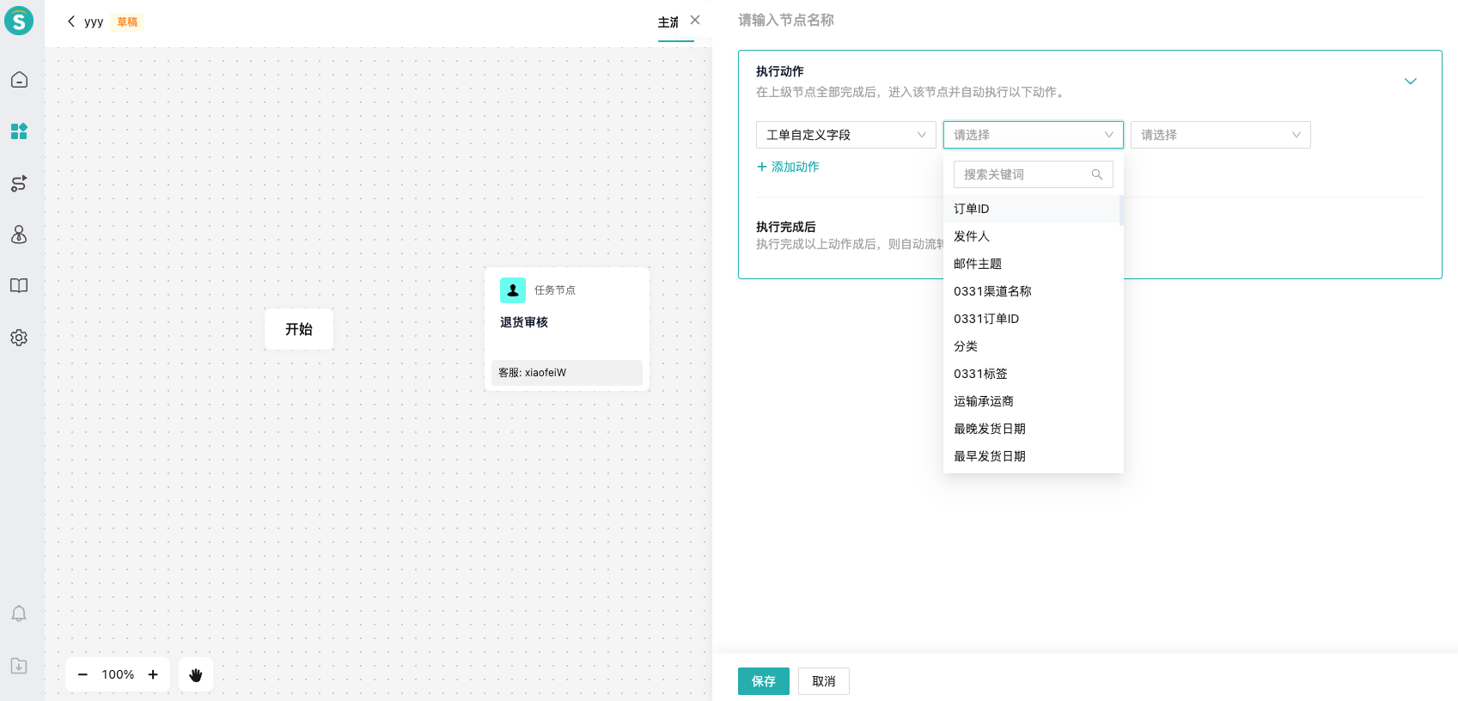Open the 工单自定义字段 dropdown
The height and width of the screenshot is (701, 1458).
pos(845,135)
